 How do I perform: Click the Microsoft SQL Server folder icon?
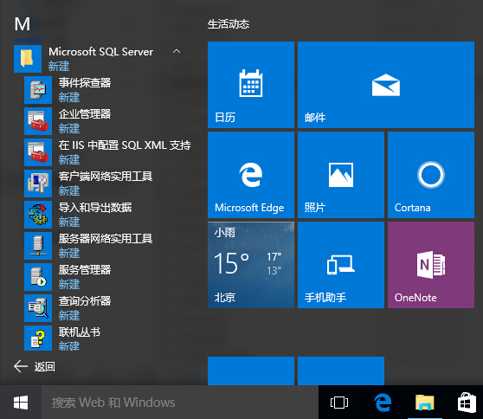coord(28,59)
